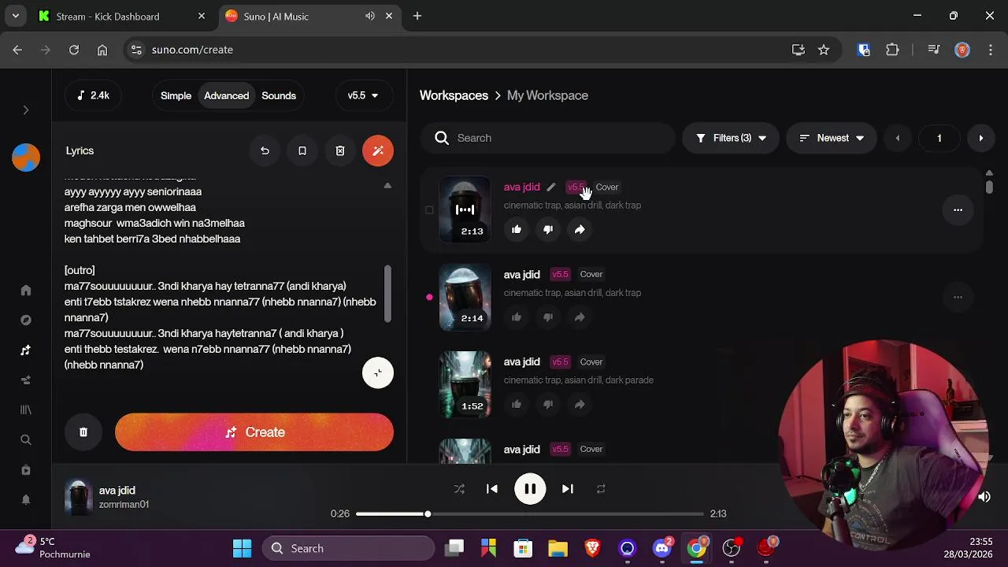Mute the player with the speaker icon
Image resolution: width=1008 pixels, height=567 pixels.
tap(984, 497)
